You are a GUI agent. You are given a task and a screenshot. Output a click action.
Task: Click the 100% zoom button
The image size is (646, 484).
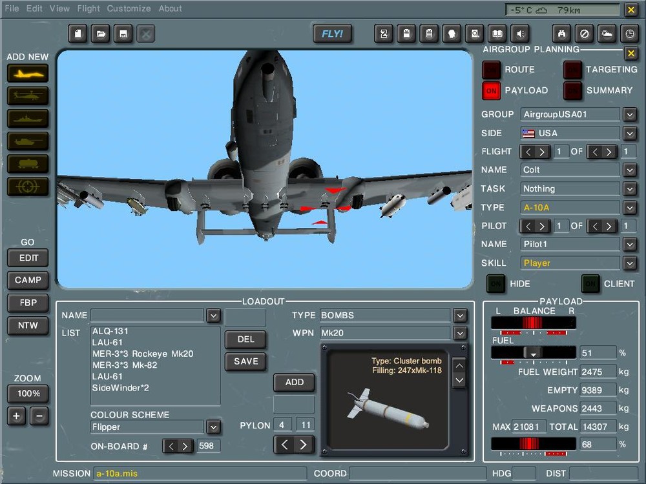(28, 394)
